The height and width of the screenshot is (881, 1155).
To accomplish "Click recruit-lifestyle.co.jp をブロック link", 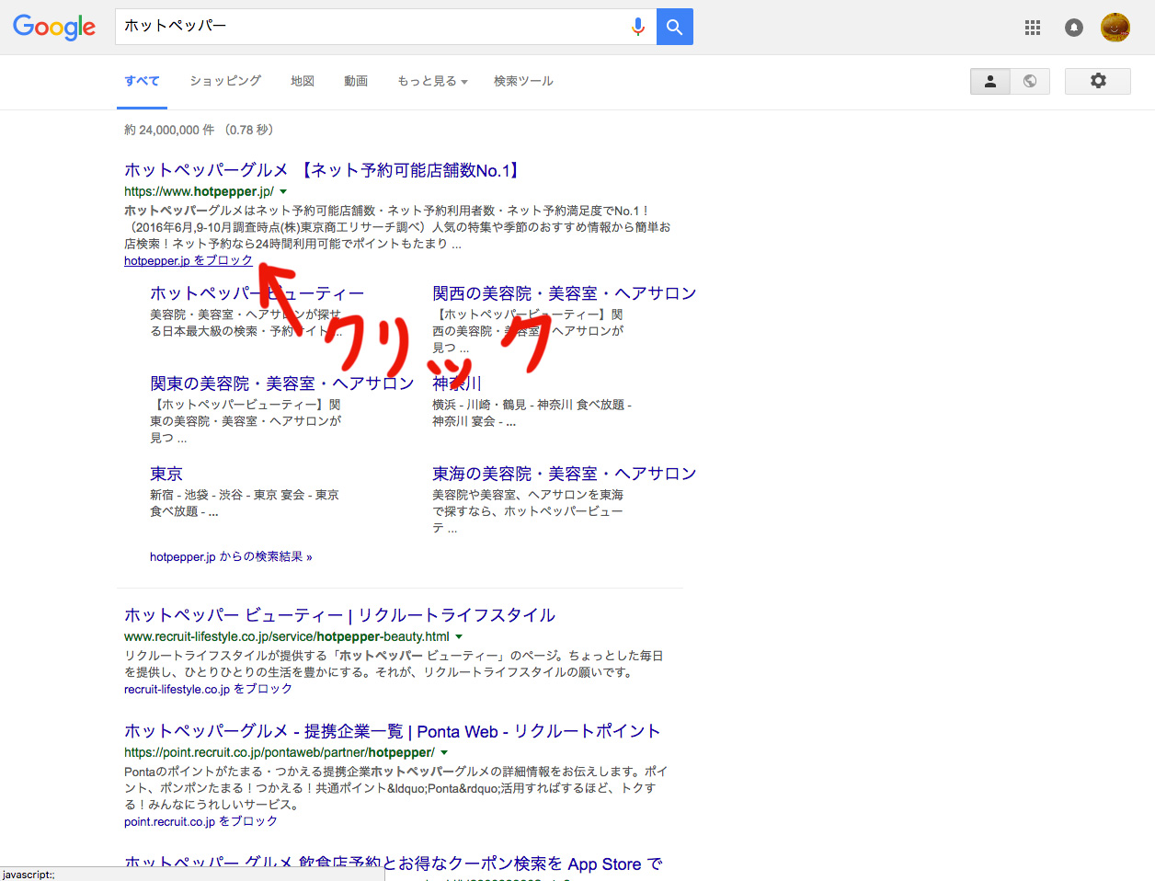I will click(x=209, y=689).
